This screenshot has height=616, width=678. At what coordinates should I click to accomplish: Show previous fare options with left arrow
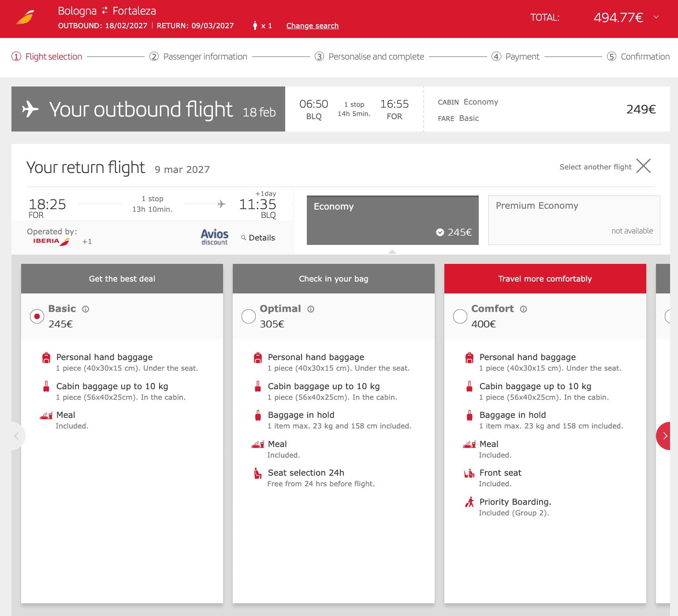pyautogui.click(x=18, y=436)
